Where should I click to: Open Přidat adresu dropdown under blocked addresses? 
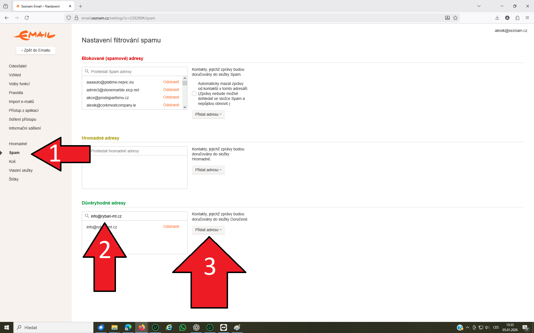click(x=208, y=114)
